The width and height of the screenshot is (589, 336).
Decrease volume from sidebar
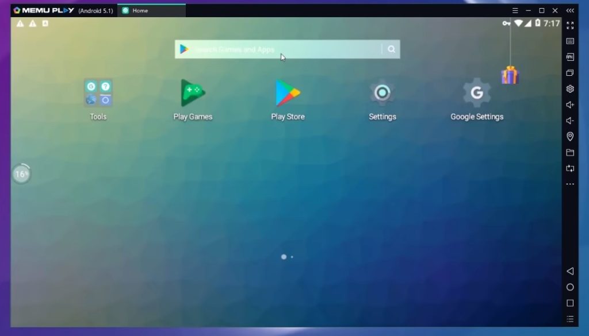[x=570, y=121]
